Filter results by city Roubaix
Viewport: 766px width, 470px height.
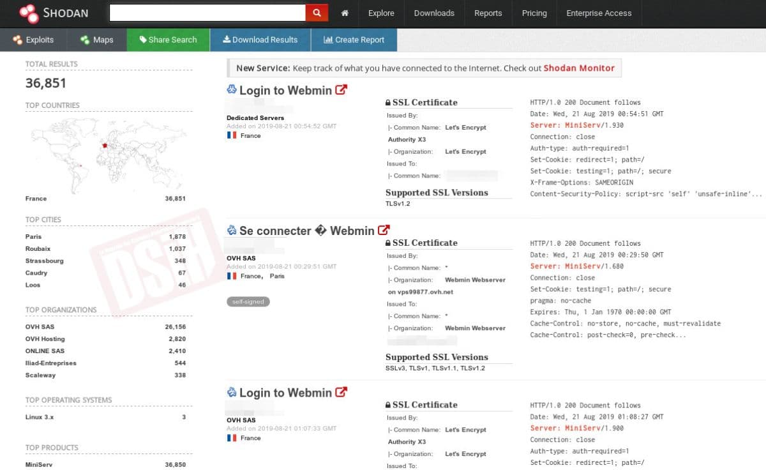(38, 249)
